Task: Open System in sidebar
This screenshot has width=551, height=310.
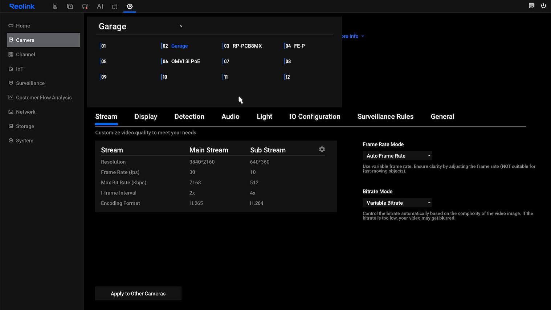Action: [43, 140]
